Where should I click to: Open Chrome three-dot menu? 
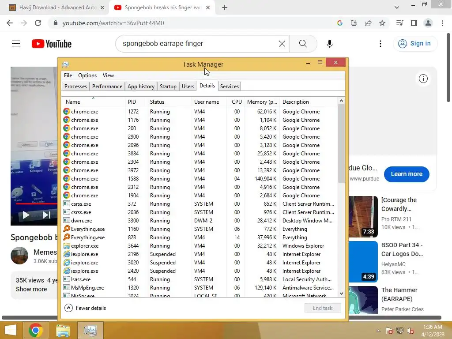point(442,23)
